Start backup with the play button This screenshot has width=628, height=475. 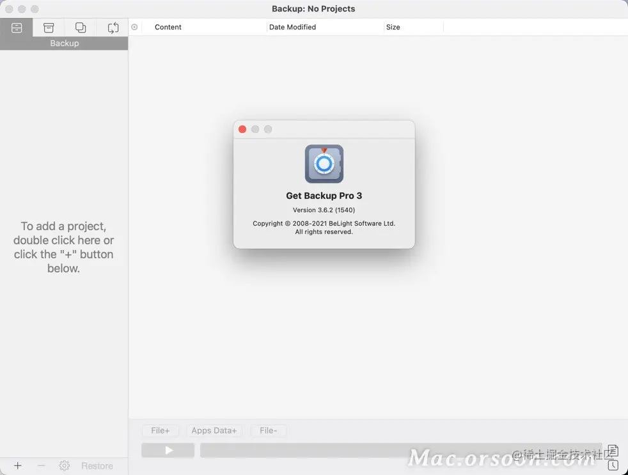[168, 450]
